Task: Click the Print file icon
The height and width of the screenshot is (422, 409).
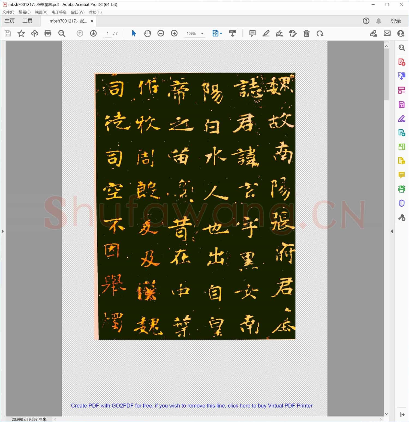Action: tap(48, 33)
